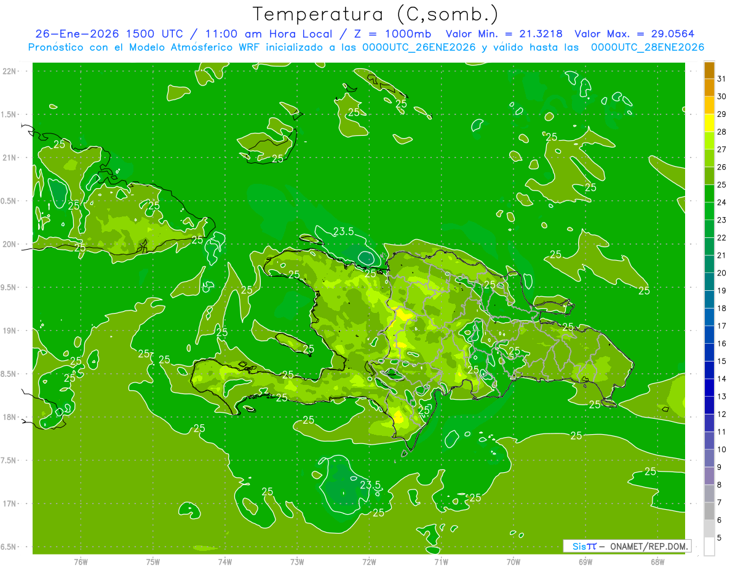Click the colorbar label '21'
This screenshot has height=570, width=738.
(721, 255)
